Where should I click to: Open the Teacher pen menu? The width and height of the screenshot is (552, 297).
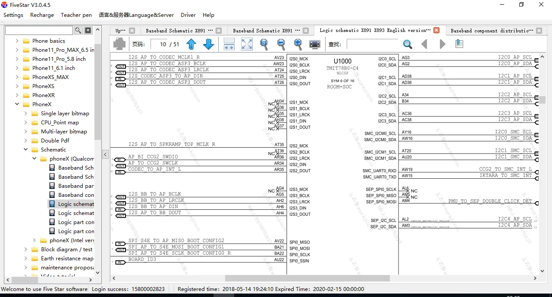tap(76, 15)
